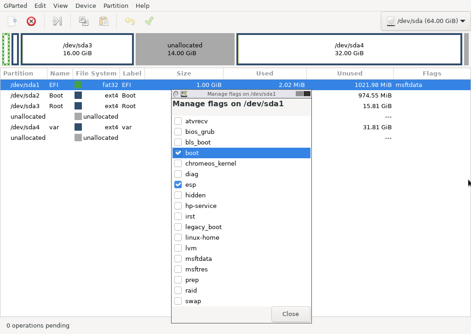This screenshot has width=471, height=334.
Task: Close the Manage flags dialog
Action: (291, 314)
